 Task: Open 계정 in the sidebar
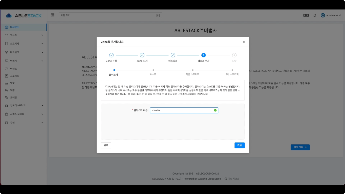pyautogui.click(x=23, y=90)
